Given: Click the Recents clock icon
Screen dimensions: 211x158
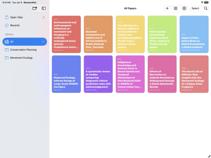Looking at the screenshot, I should point(7,25).
